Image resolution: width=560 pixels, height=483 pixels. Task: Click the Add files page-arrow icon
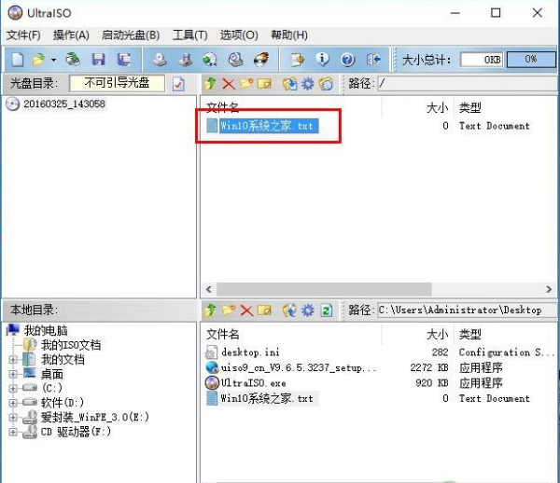tap(297, 60)
